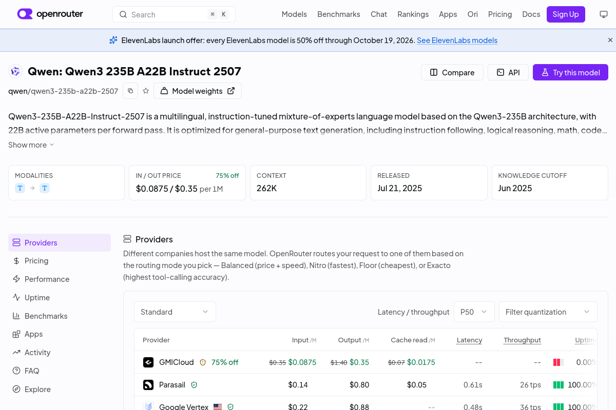This screenshot has width=616, height=410.
Task: Click the output text modality icon
Action: click(45, 188)
